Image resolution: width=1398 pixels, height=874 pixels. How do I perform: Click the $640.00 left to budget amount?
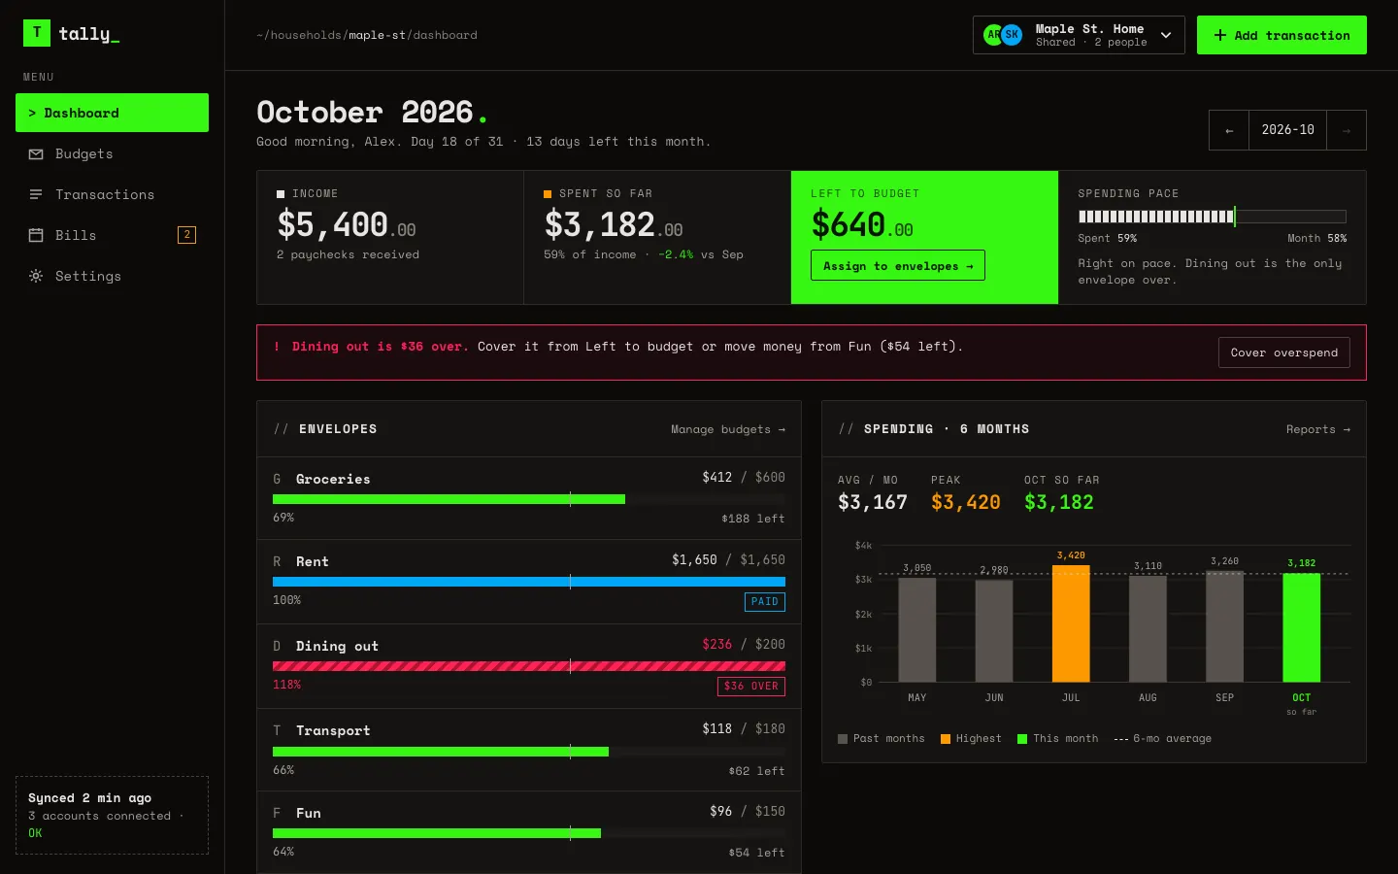click(x=862, y=225)
